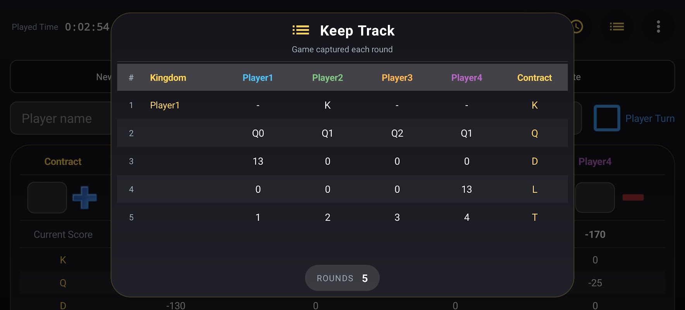Click the red minus icon under Player4

(x=633, y=198)
